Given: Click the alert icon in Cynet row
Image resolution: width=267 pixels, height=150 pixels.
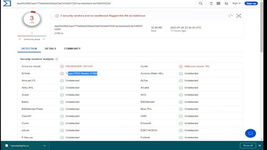Looking at the screenshot, I should click(x=181, y=67).
